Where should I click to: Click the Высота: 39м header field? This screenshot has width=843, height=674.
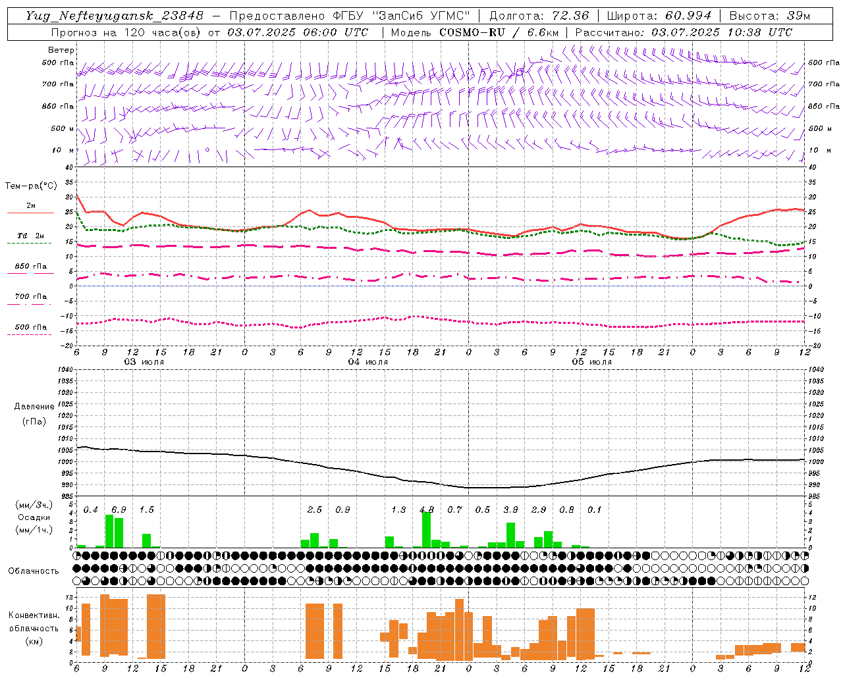(x=770, y=15)
